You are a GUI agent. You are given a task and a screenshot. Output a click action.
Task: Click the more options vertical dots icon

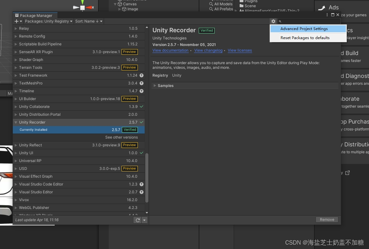coord(327,14)
